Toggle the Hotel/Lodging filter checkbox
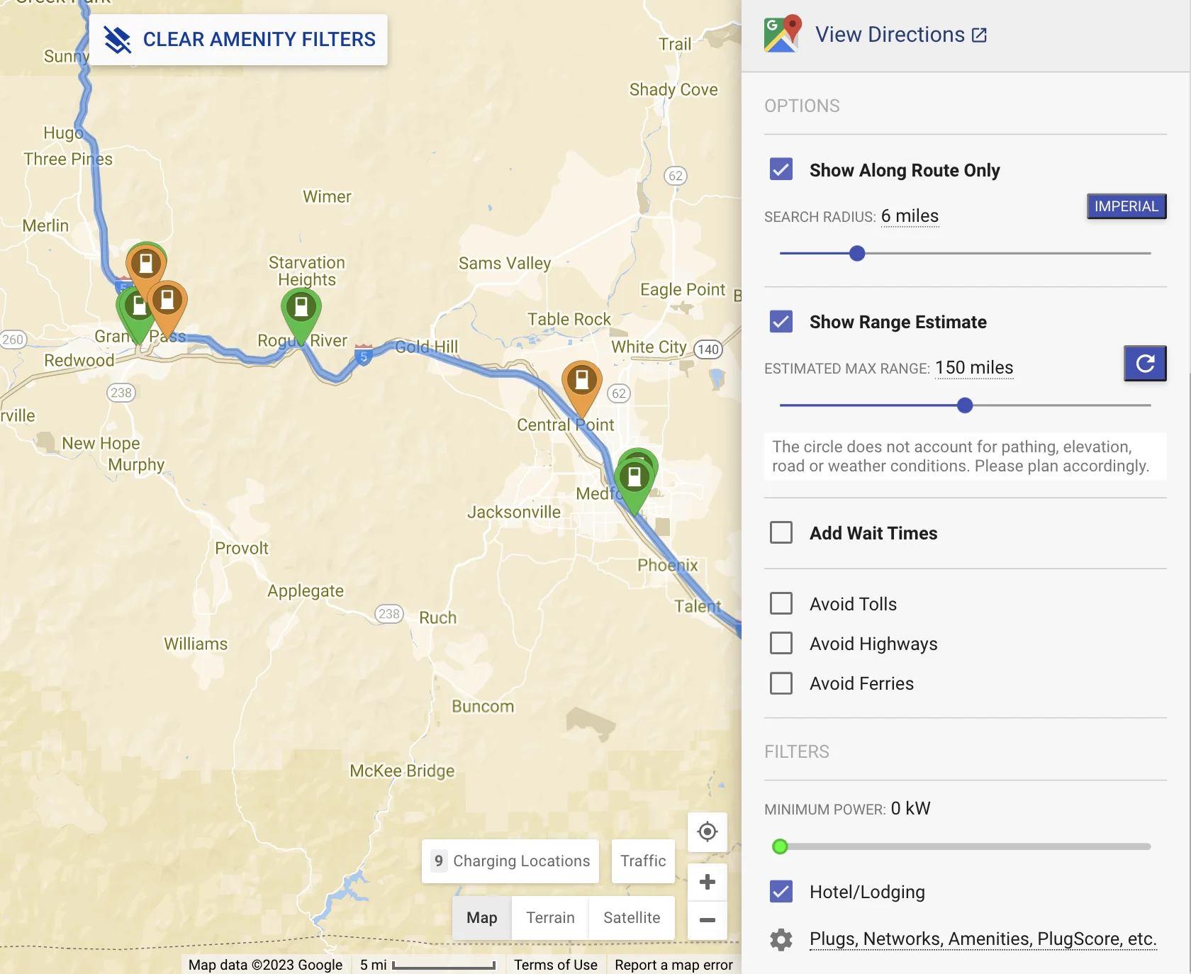This screenshot has height=974, width=1191. pos(781,891)
